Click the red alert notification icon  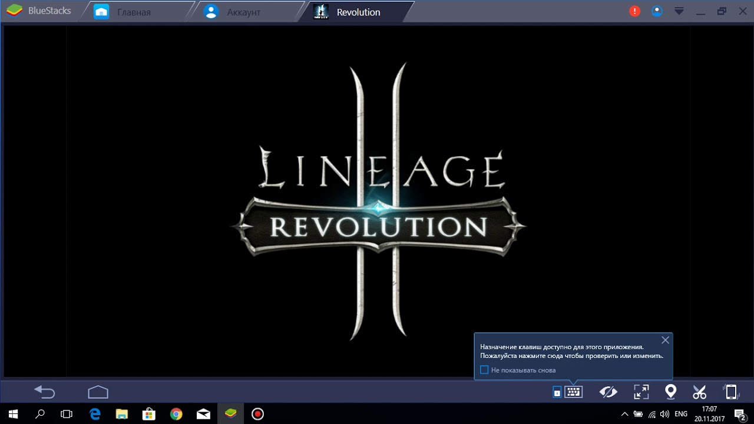click(634, 11)
